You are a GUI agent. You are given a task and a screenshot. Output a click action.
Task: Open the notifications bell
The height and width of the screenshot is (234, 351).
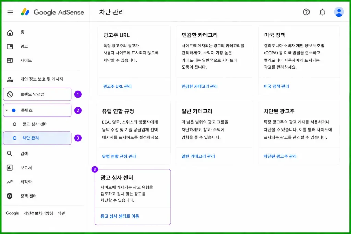point(322,12)
